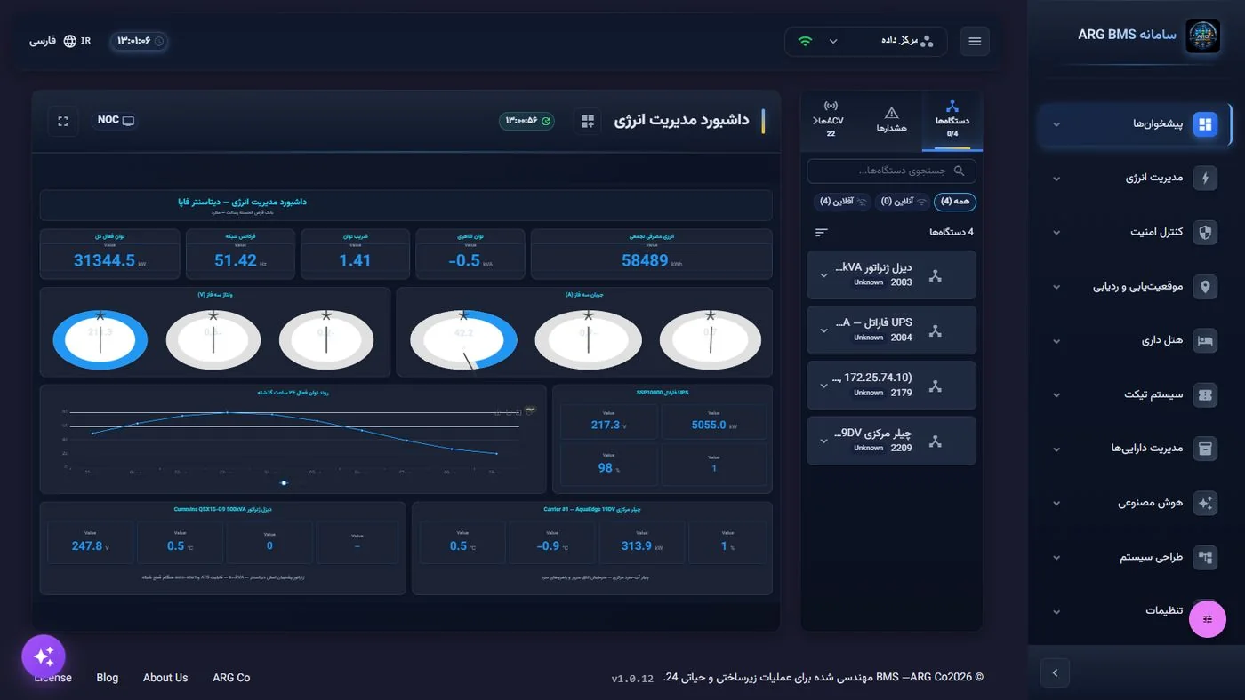Click the device search field جستجوی دستگاه‌ها
Image resolution: width=1245 pixels, height=700 pixels.
click(891, 171)
